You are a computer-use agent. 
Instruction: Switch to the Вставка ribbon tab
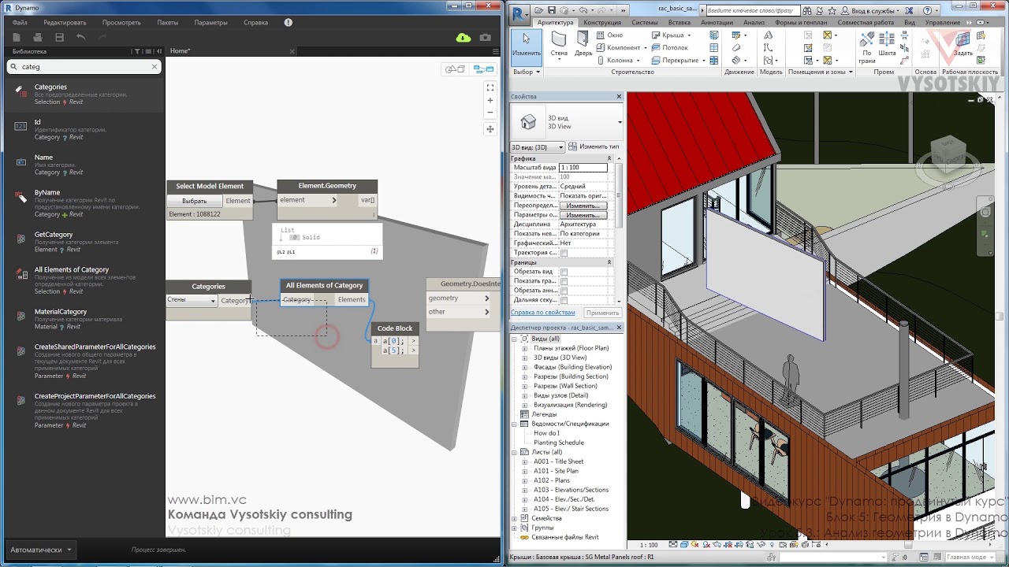[x=679, y=23]
